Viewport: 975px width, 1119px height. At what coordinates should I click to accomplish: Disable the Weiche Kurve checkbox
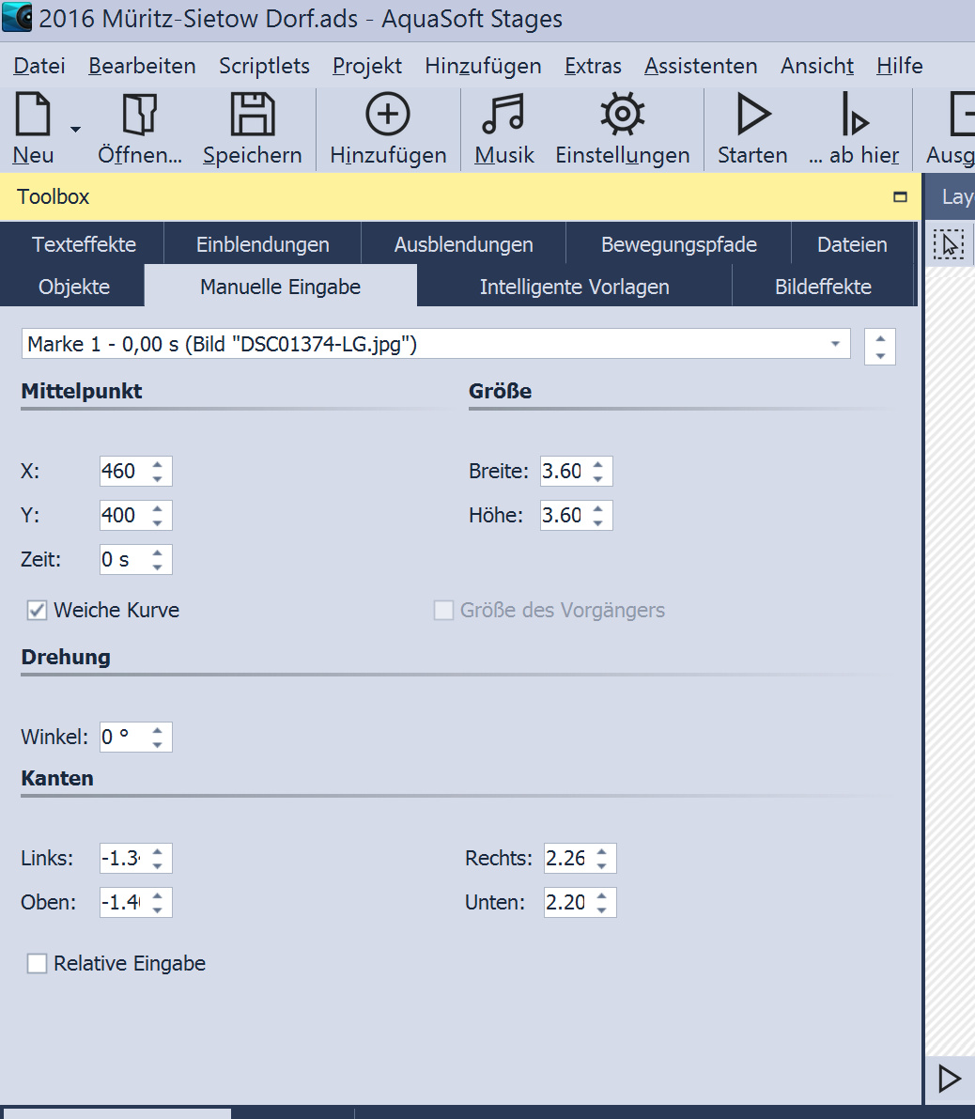point(38,611)
